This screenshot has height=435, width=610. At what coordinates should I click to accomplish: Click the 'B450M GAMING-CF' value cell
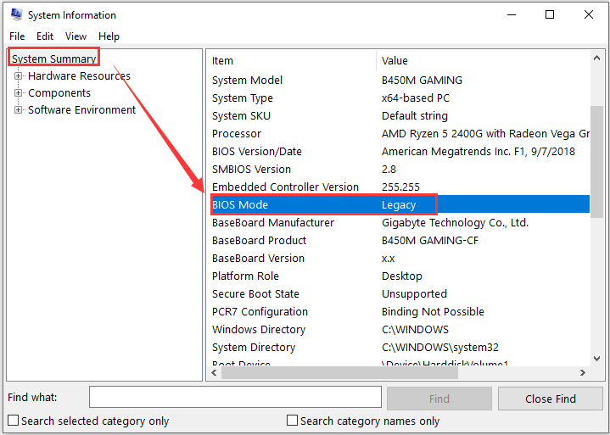tap(430, 241)
